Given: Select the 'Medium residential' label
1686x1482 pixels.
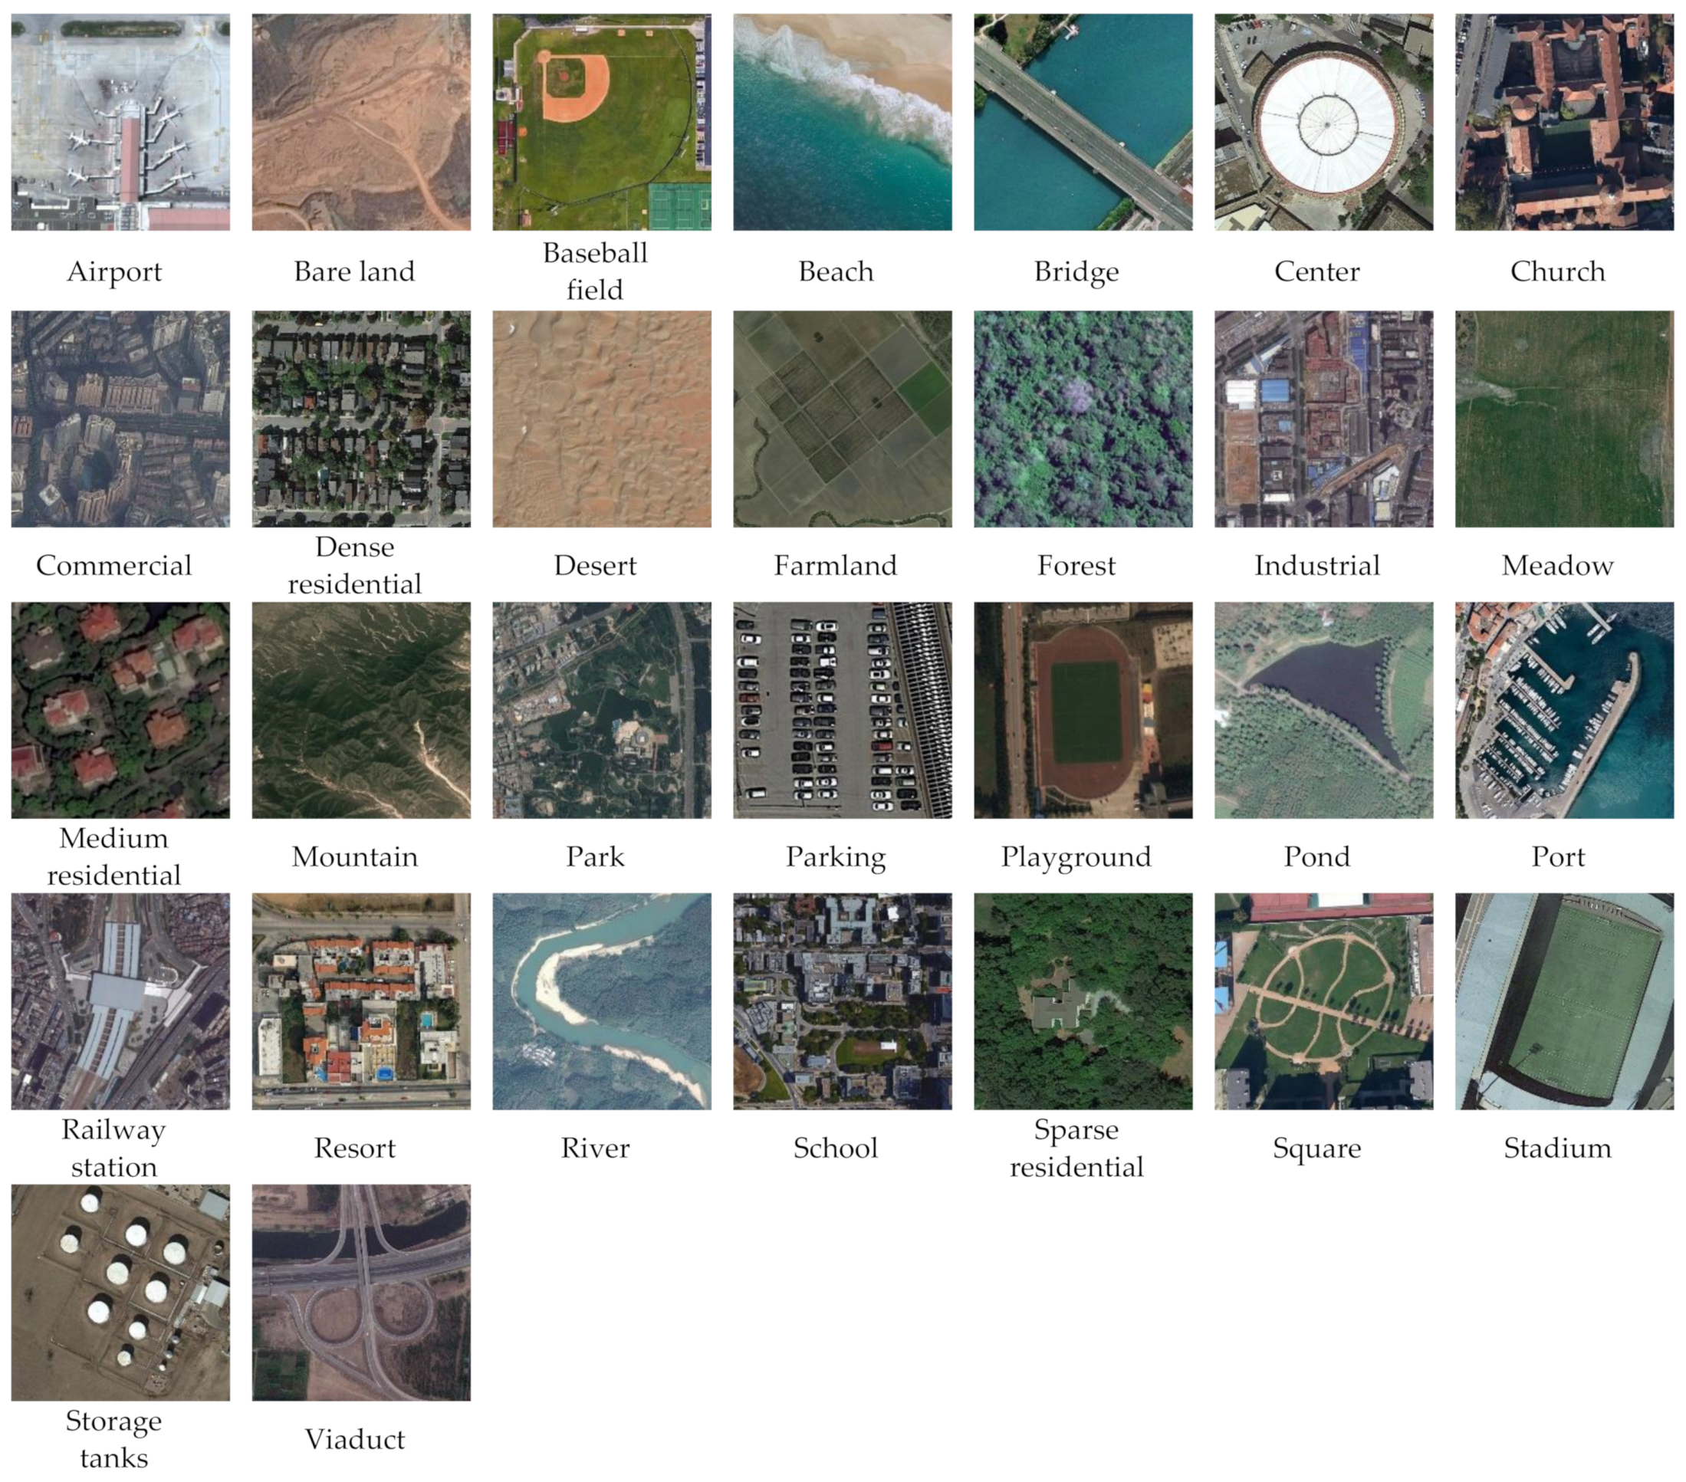Looking at the screenshot, I should click(113, 857).
